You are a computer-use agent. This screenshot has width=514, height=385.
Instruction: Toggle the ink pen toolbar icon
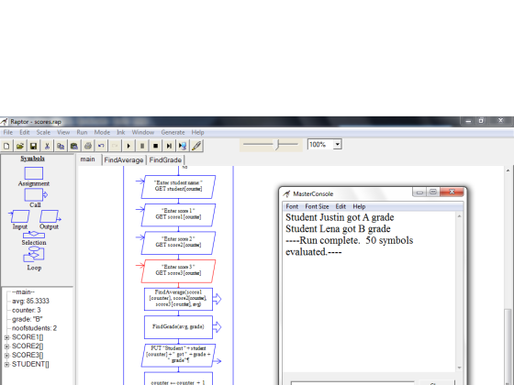(196, 146)
